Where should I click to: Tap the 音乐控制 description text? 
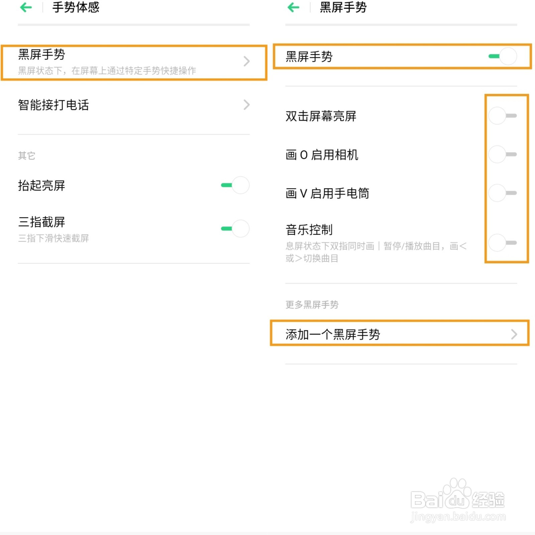[x=376, y=252]
